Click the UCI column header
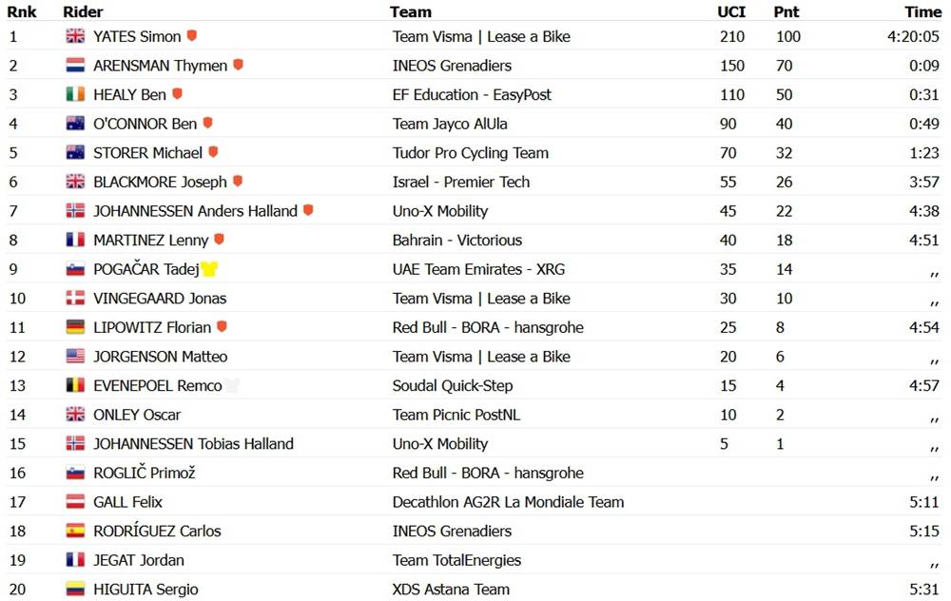The width and height of the screenshot is (951, 601). tap(730, 12)
